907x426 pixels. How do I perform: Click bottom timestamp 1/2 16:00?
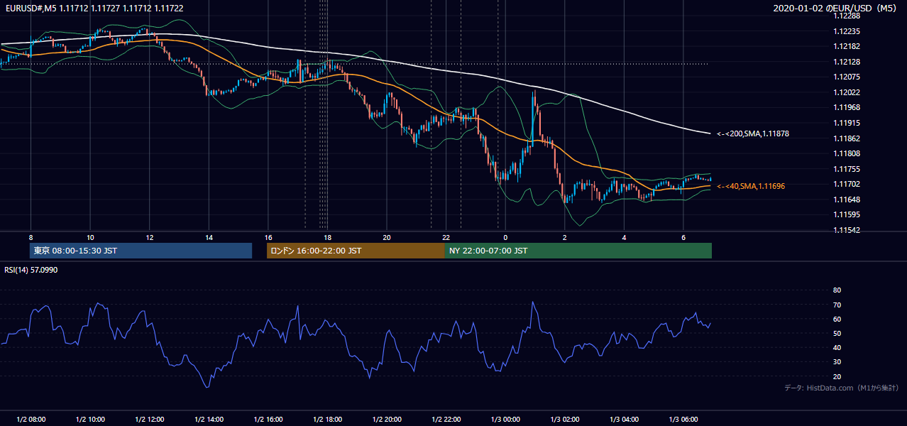[x=268, y=420]
